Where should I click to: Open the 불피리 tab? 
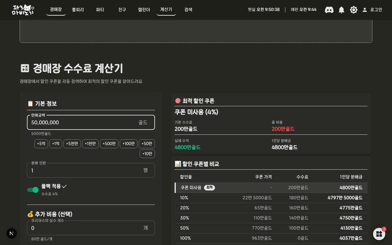(78, 9)
